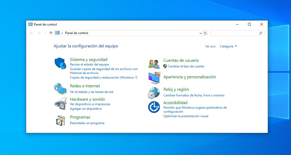Click Revisar el estado del equipo
This screenshot has width=291, height=155.
point(90,64)
